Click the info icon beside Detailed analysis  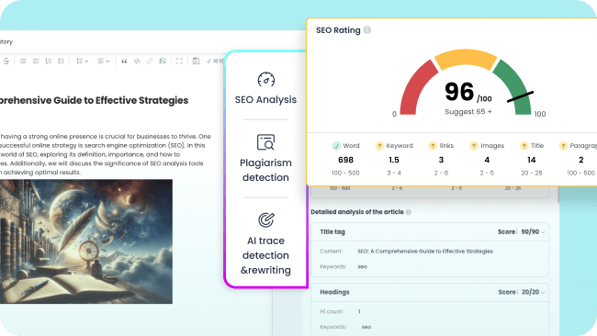click(409, 212)
